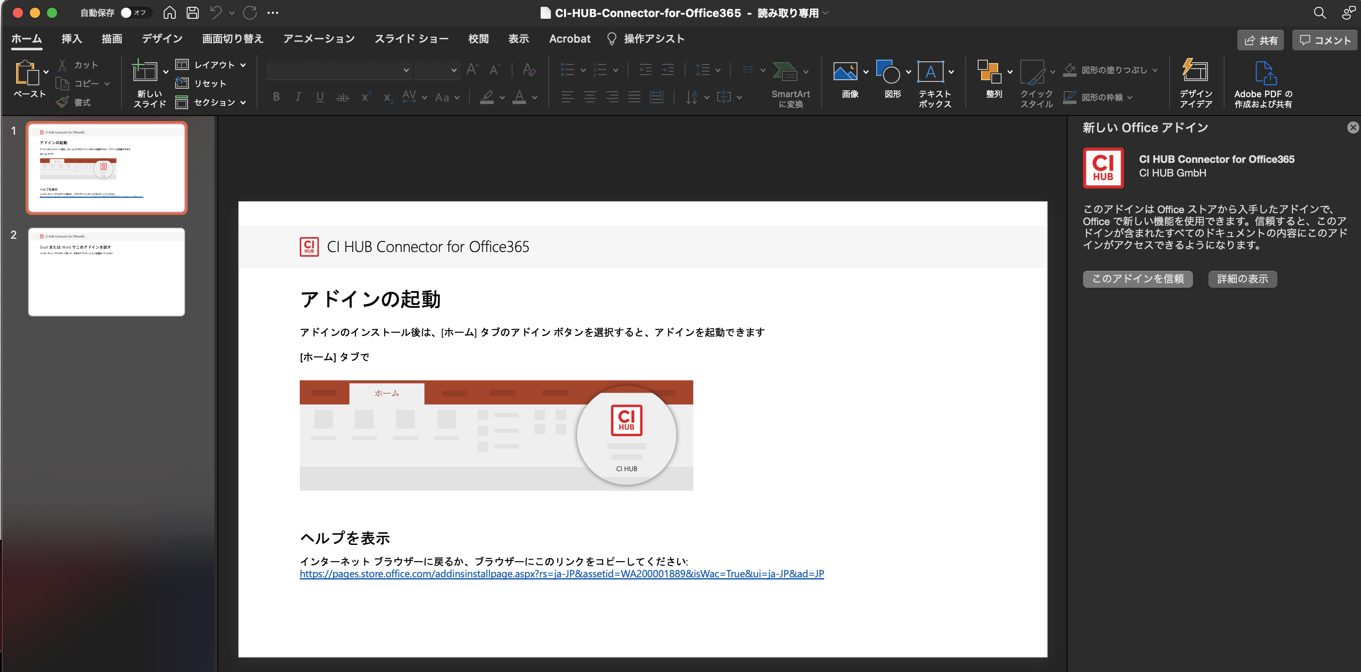Click the font color A swatch
The image size is (1361, 672).
click(519, 97)
